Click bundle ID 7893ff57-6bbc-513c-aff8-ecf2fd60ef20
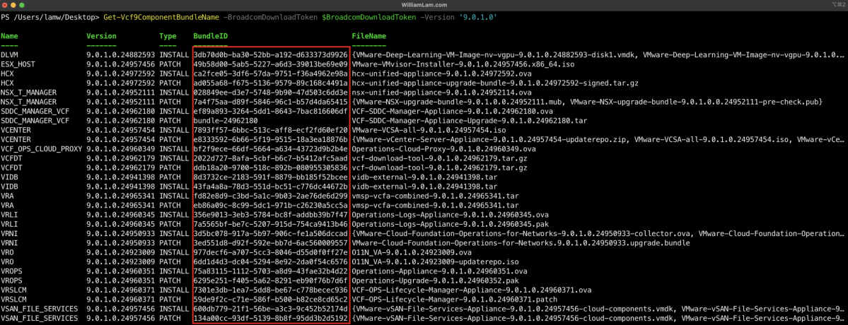The image size is (848, 325). [x=270, y=129]
